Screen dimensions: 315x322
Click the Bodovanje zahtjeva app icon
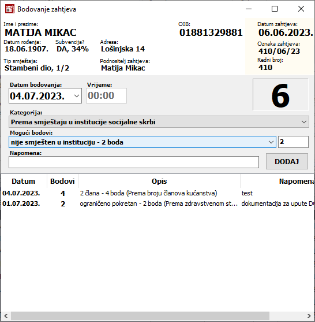tap(10, 9)
